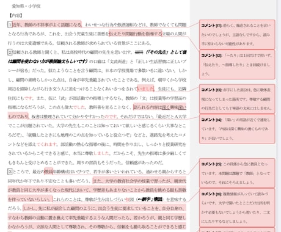This screenshot has width=281, height=232.
Task: Click the コメント[t4] comment balloon
Action: click(237, 129)
